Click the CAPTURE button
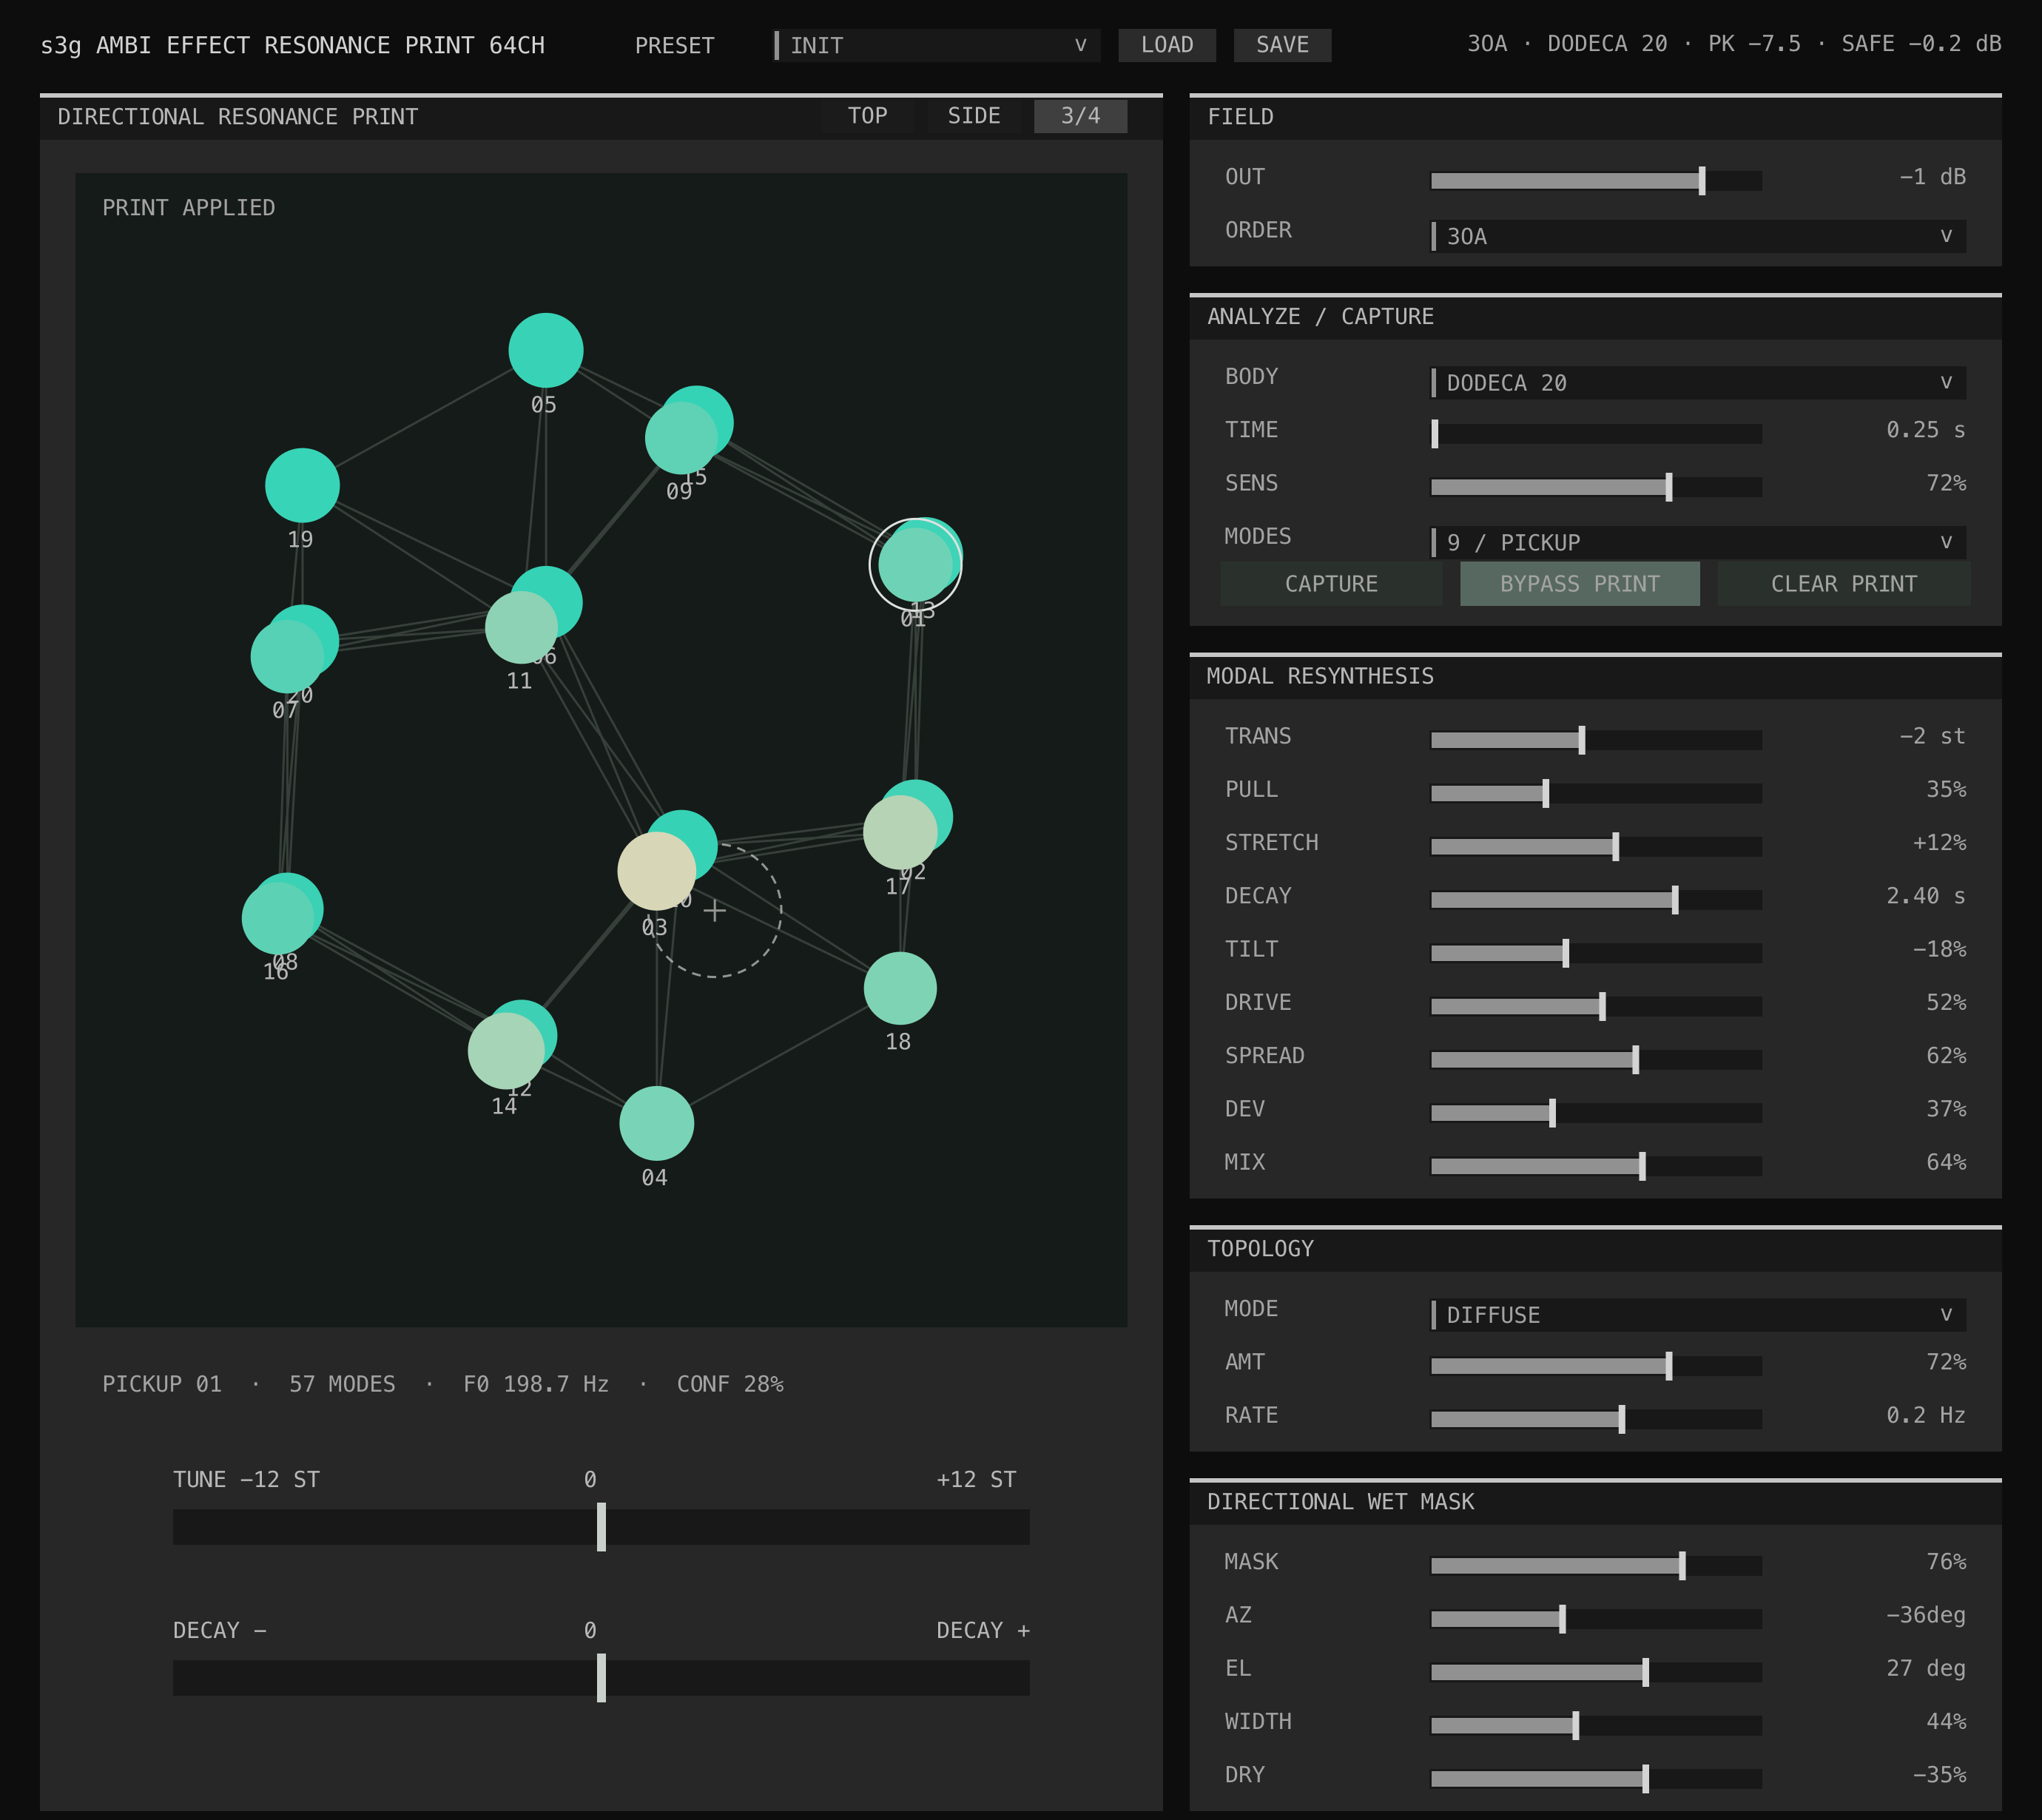This screenshot has height=1820, width=2042. [1331, 583]
